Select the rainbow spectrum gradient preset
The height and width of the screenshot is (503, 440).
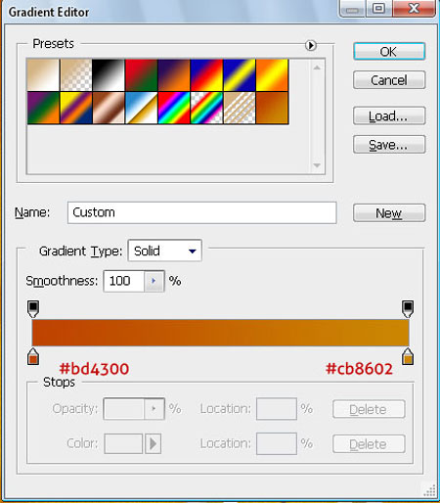(x=174, y=108)
